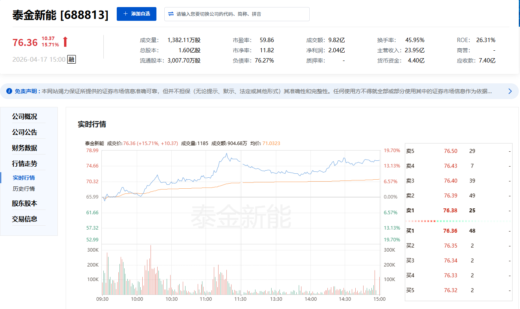
Task: Open 公司公告 in the sidebar
Action: pyautogui.click(x=24, y=132)
